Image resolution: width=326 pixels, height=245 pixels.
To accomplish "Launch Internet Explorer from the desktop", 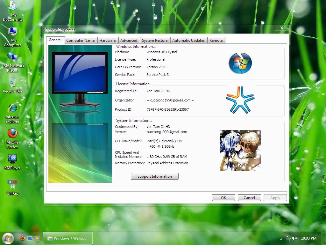I will (12, 108).
